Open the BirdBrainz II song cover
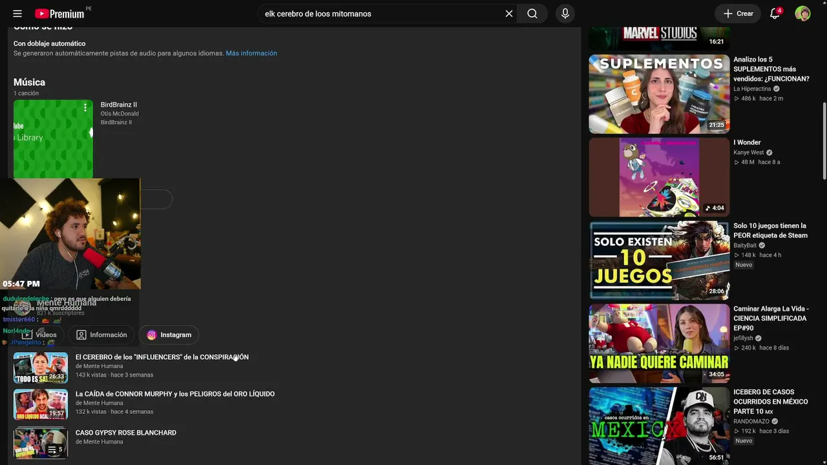 pos(53,139)
